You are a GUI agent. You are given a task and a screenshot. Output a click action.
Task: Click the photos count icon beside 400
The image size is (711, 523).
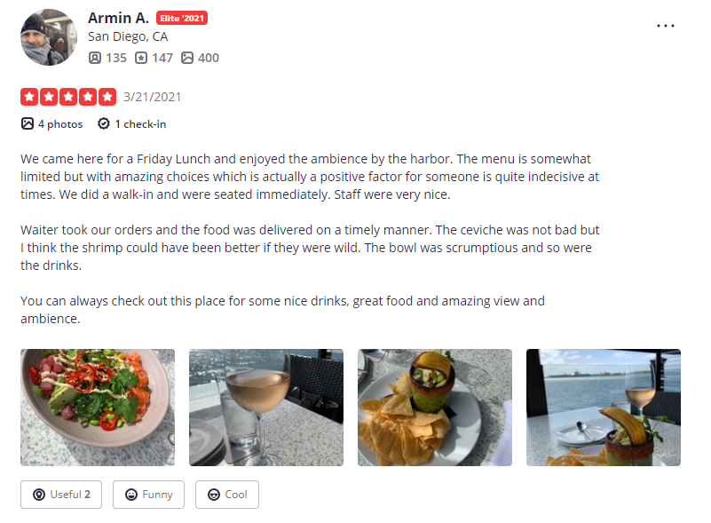(187, 58)
